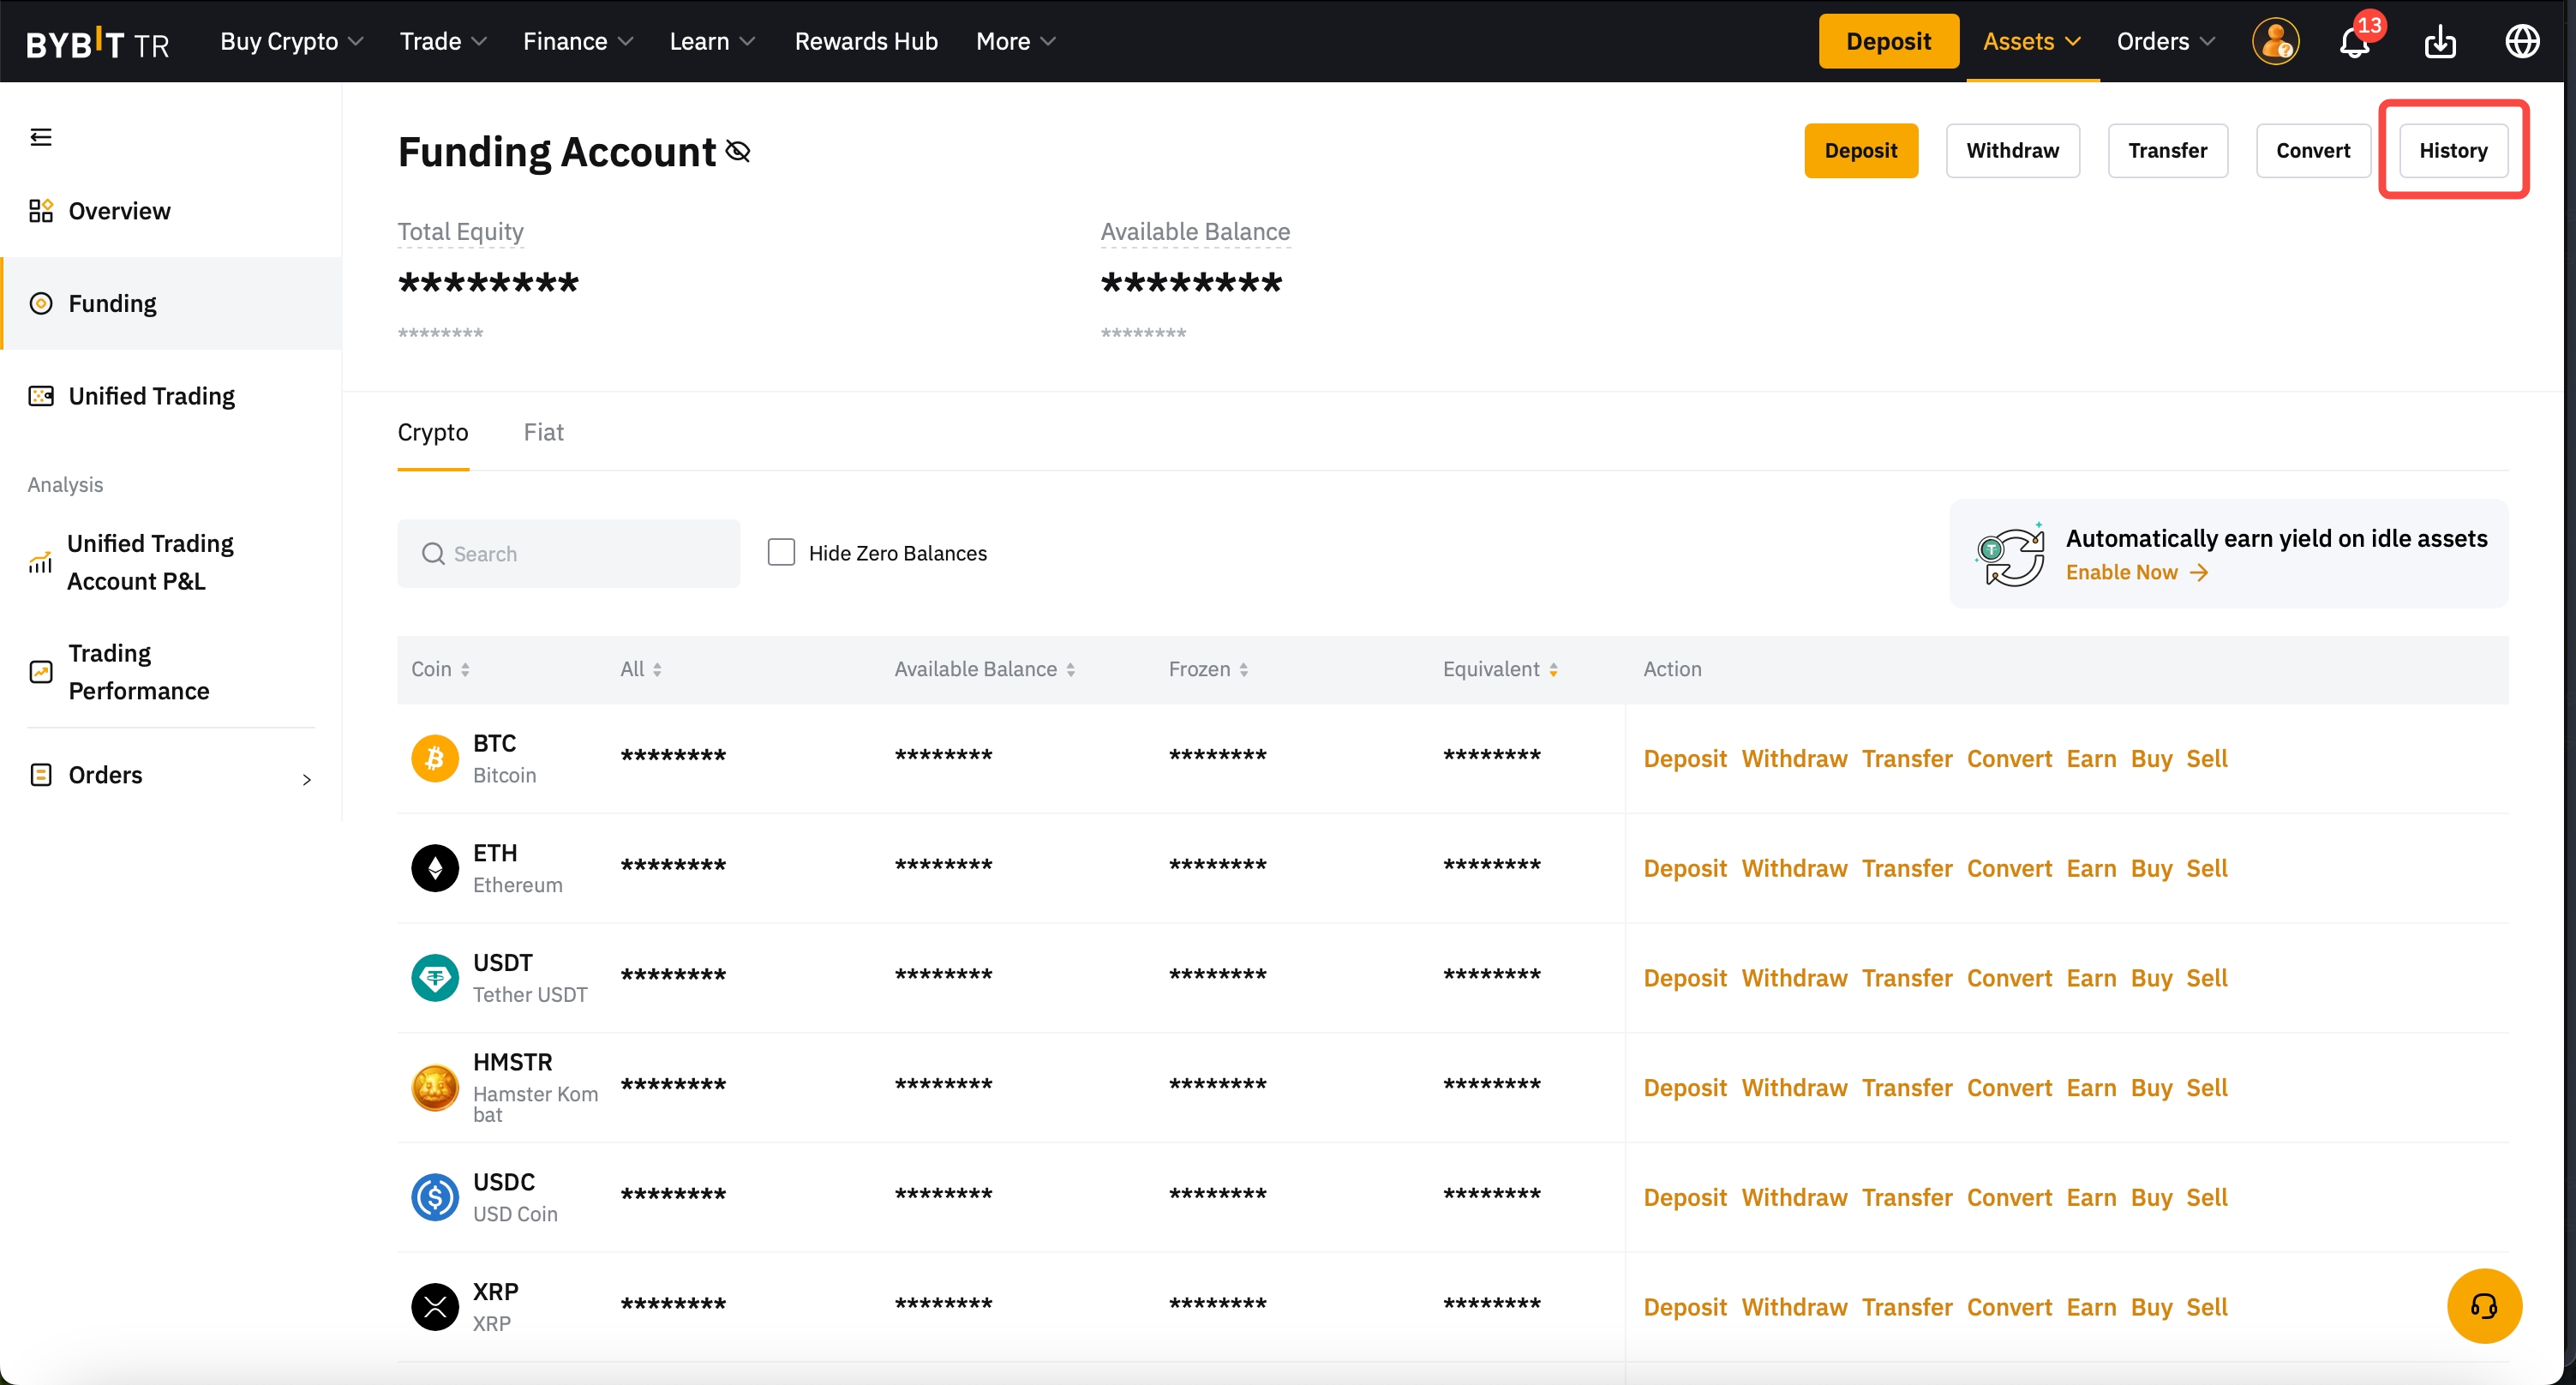Viewport: 2576px width, 1385px height.
Task: Open Unified Trading in sidebar
Action: [151, 396]
